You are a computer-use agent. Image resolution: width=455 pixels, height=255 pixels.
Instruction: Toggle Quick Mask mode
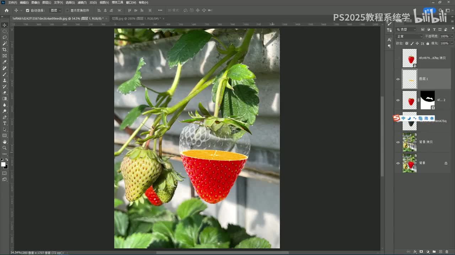point(5,173)
